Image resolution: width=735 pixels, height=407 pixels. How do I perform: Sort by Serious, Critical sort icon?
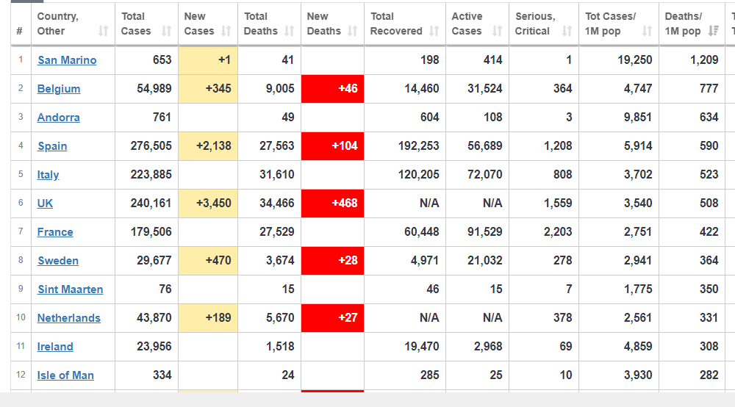click(567, 31)
